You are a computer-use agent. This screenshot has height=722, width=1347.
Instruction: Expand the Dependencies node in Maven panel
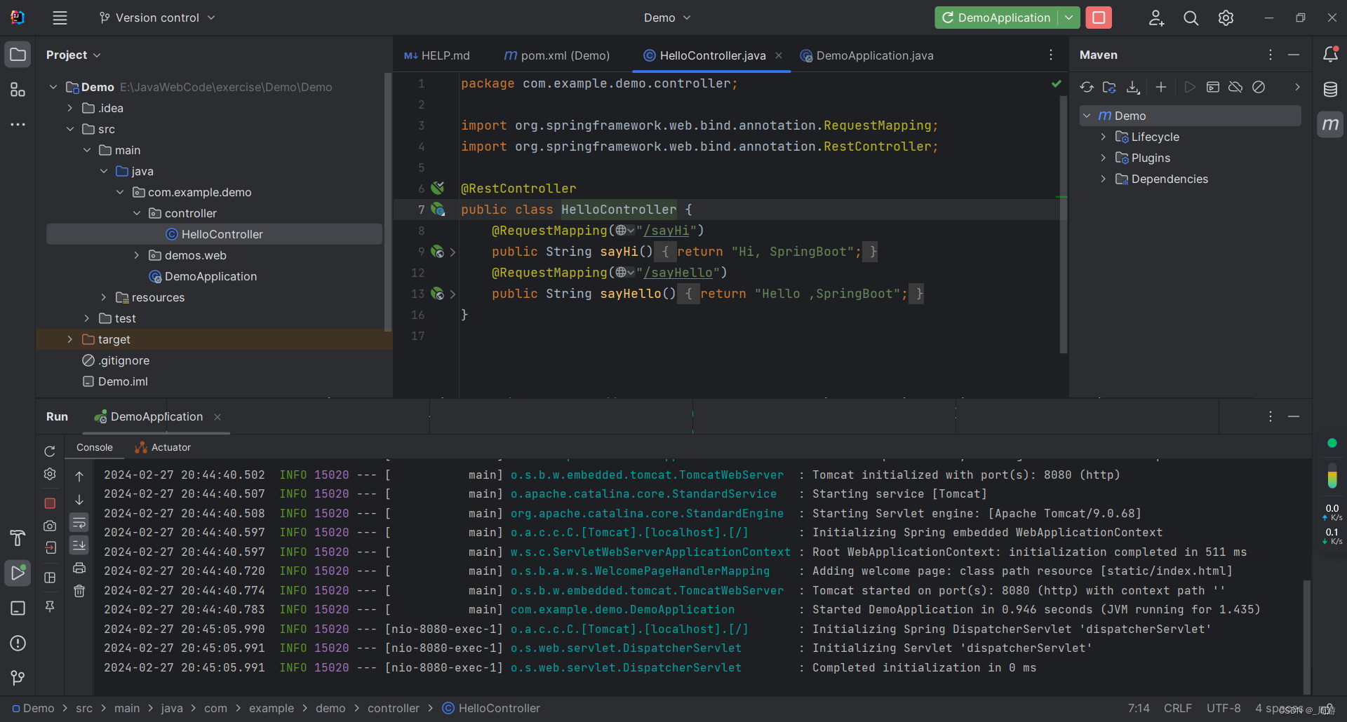click(x=1104, y=179)
